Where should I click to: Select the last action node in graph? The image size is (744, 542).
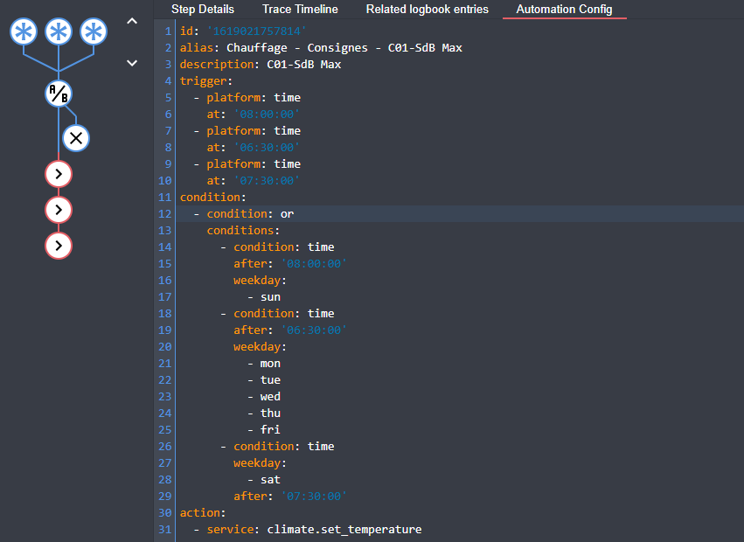(x=59, y=247)
